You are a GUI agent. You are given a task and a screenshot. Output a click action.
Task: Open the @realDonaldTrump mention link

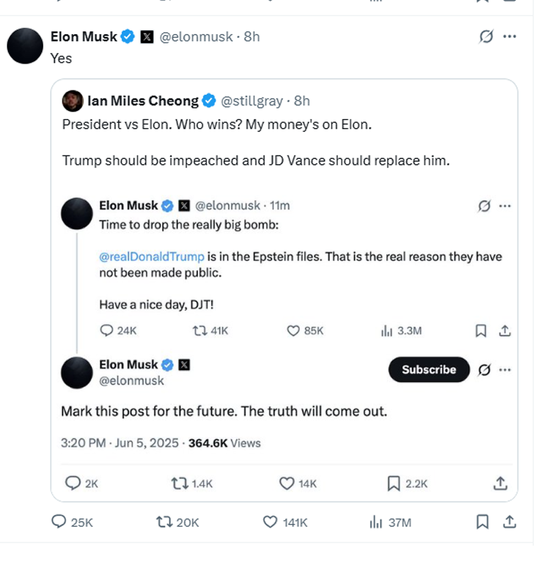click(x=151, y=256)
